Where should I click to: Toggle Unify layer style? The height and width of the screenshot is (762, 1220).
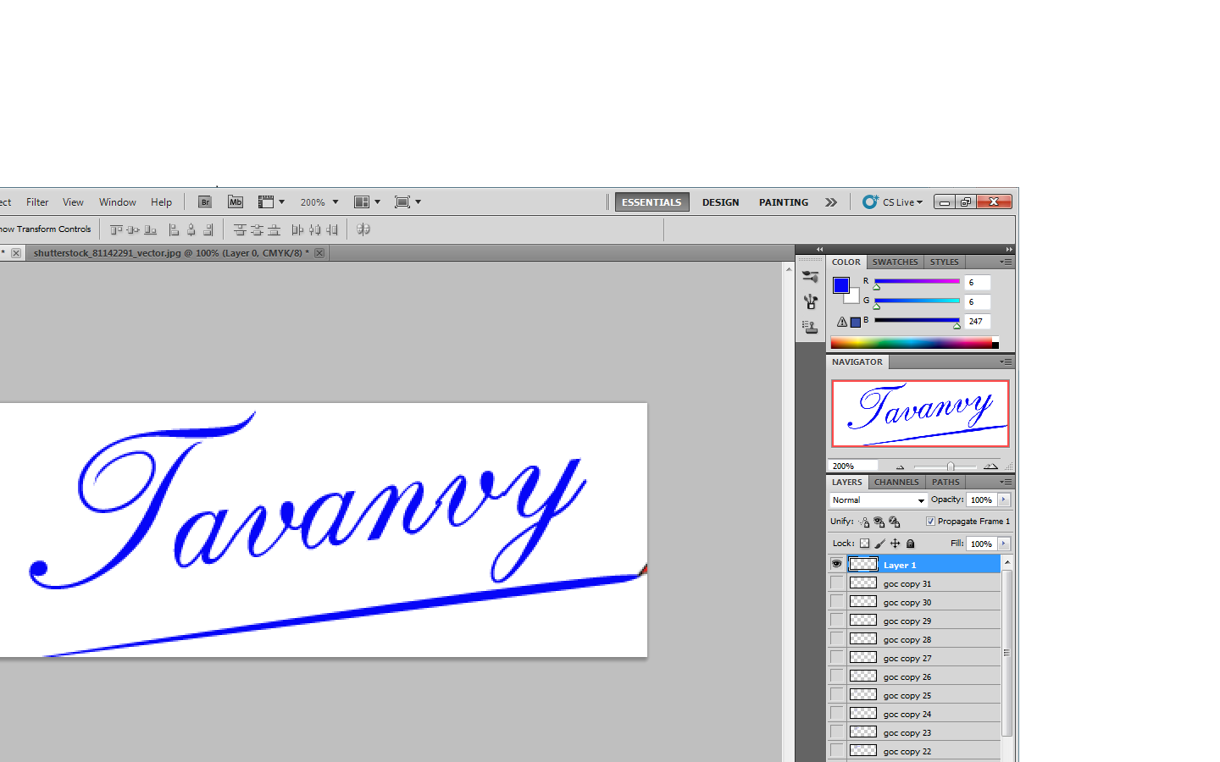pyautogui.click(x=894, y=522)
